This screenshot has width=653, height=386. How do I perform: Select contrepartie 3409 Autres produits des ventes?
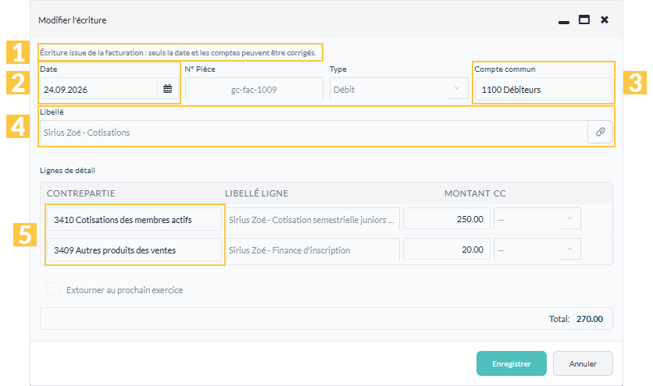(134, 250)
